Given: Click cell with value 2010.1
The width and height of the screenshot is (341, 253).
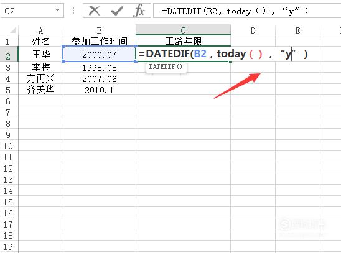Looking at the screenshot, I should click(100, 90).
